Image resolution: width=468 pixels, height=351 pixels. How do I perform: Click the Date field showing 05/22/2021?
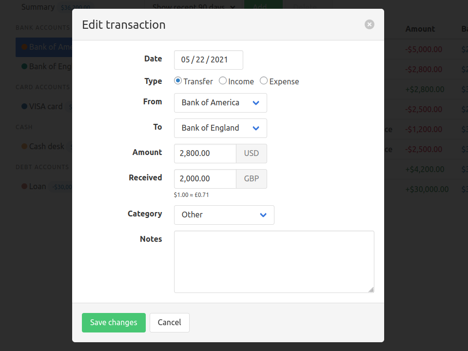pyautogui.click(x=208, y=60)
